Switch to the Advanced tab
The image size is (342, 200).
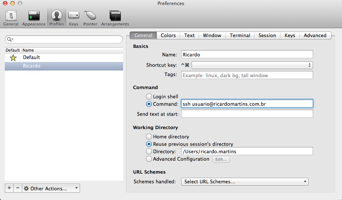[x=315, y=35]
